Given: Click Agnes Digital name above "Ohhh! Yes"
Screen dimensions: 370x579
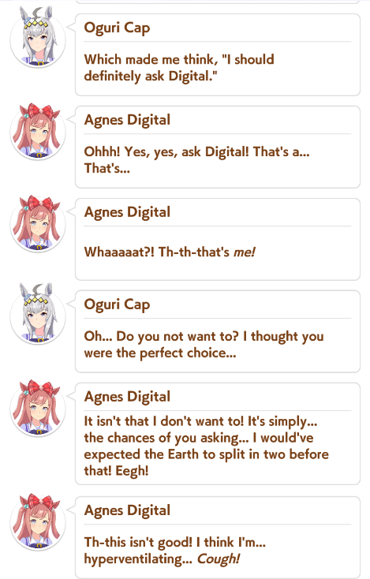Looking at the screenshot, I should [127, 121].
